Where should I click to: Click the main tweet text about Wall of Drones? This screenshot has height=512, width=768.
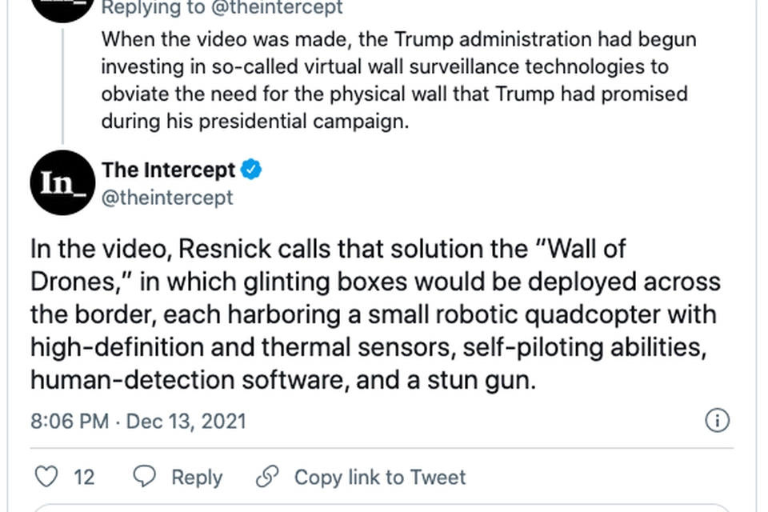coord(375,314)
